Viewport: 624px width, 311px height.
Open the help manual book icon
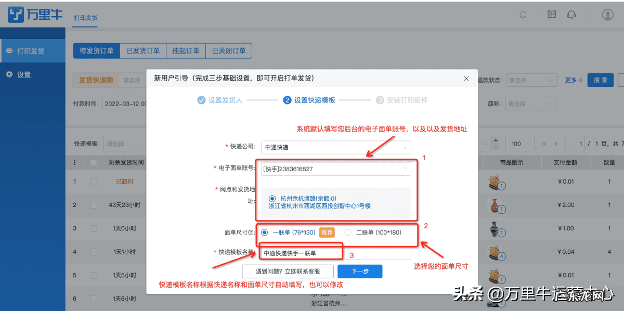(x=551, y=15)
